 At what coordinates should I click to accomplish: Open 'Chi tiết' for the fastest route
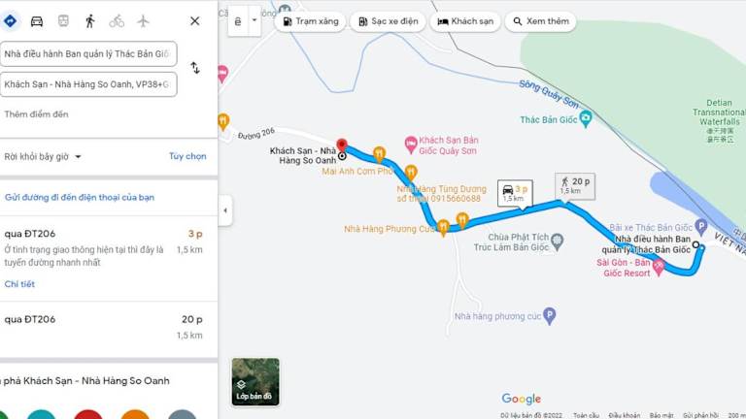pyautogui.click(x=19, y=284)
